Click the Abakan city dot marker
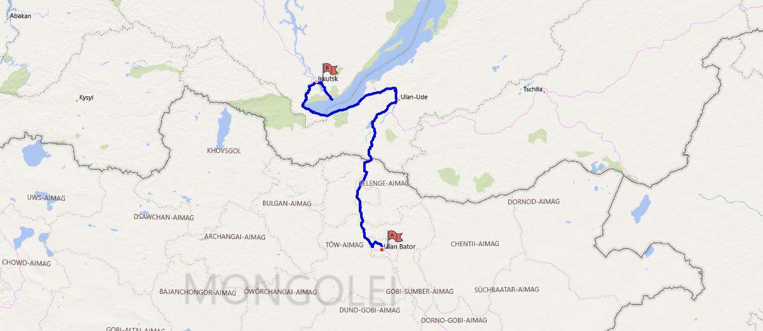 click(8, 19)
